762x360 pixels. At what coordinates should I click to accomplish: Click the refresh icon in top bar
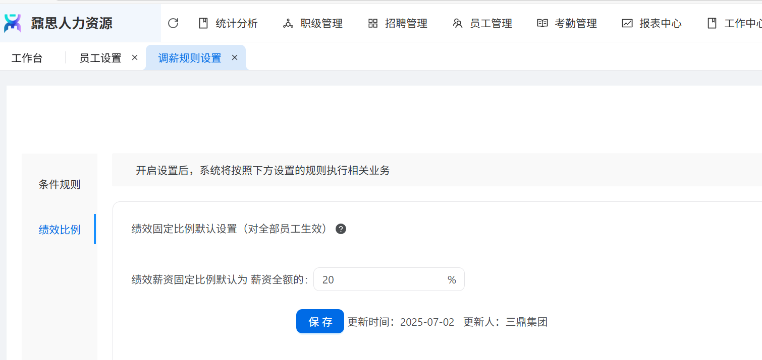tap(173, 23)
